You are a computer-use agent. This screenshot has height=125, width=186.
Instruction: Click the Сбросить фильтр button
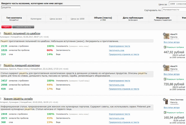point(23,27)
